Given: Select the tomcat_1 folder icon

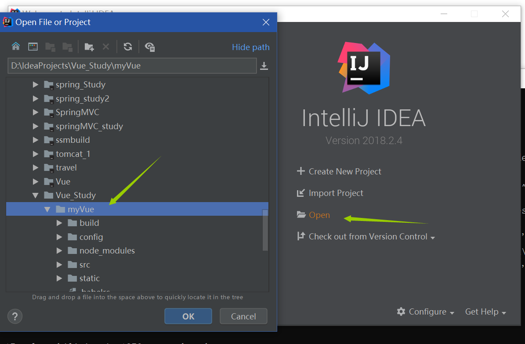Looking at the screenshot, I should [49, 154].
